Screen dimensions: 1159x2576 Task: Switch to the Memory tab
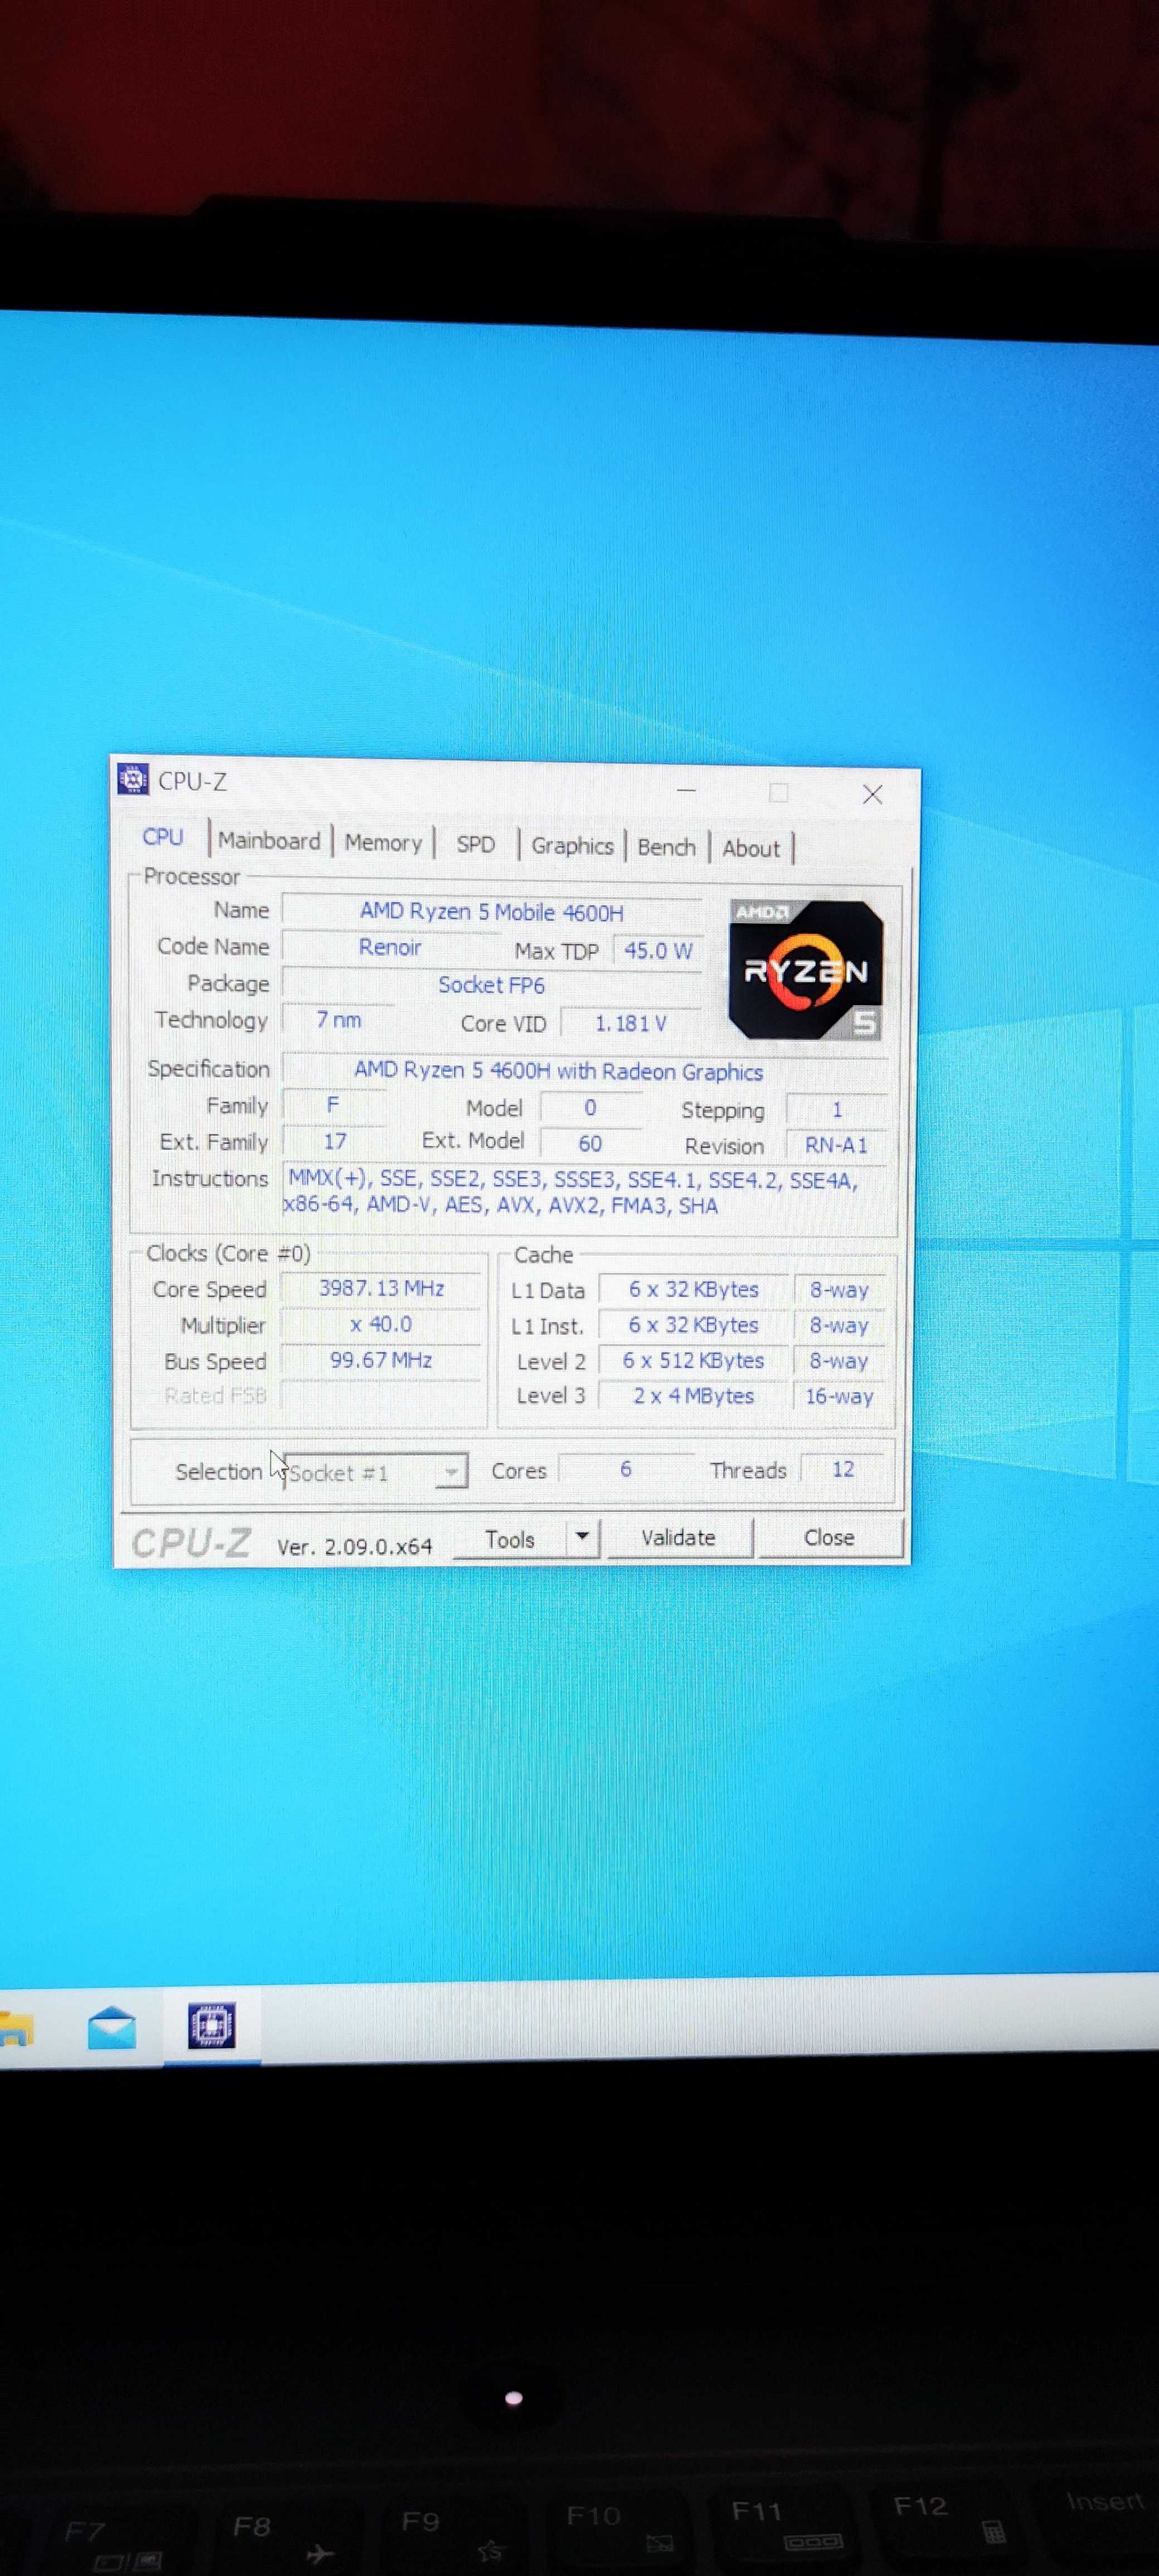[x=383, y=843]
